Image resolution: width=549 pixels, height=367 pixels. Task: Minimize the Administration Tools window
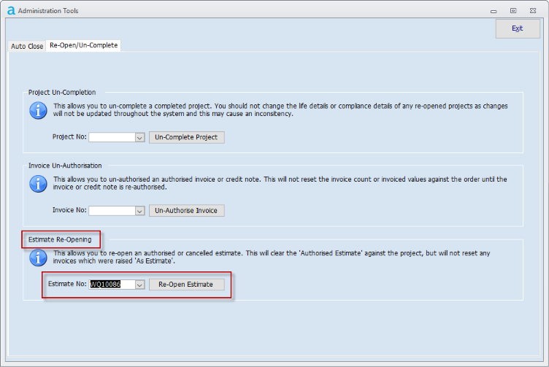coord(493,10)
